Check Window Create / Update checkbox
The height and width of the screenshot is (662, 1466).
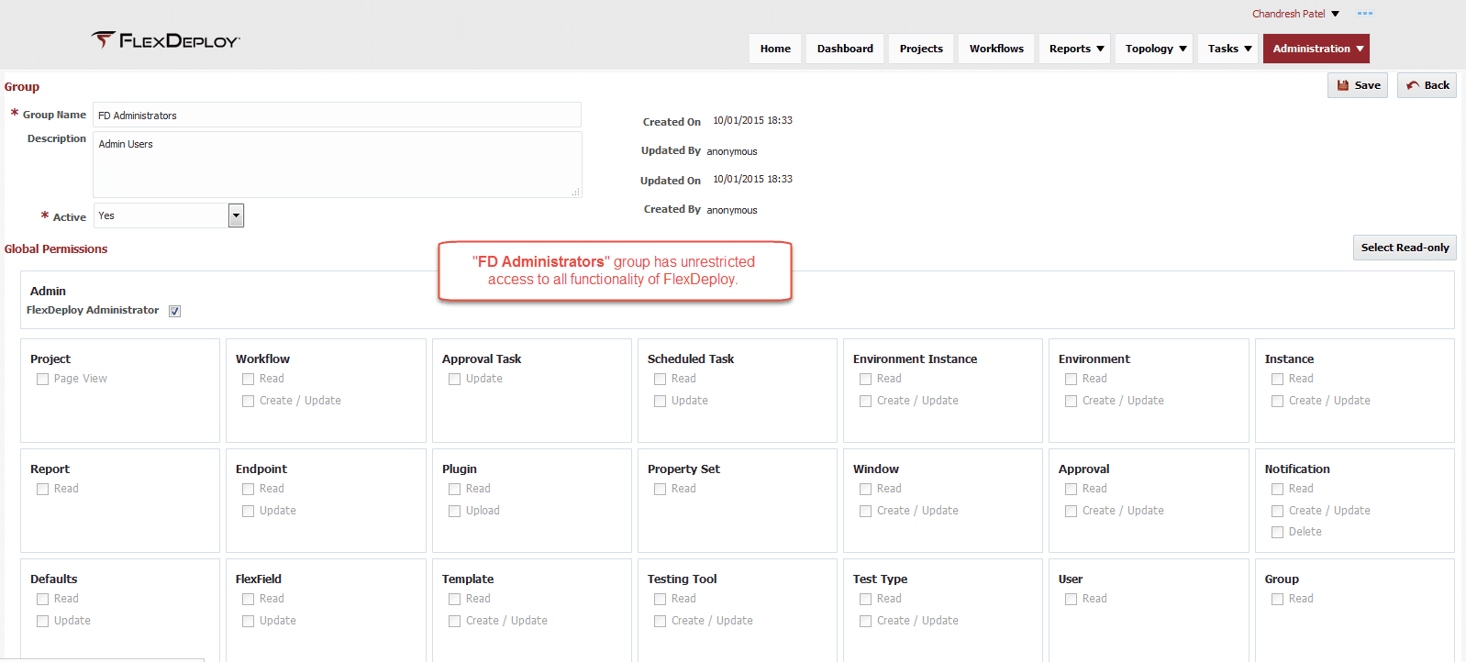pyautogui.click(x=865, y=511)
